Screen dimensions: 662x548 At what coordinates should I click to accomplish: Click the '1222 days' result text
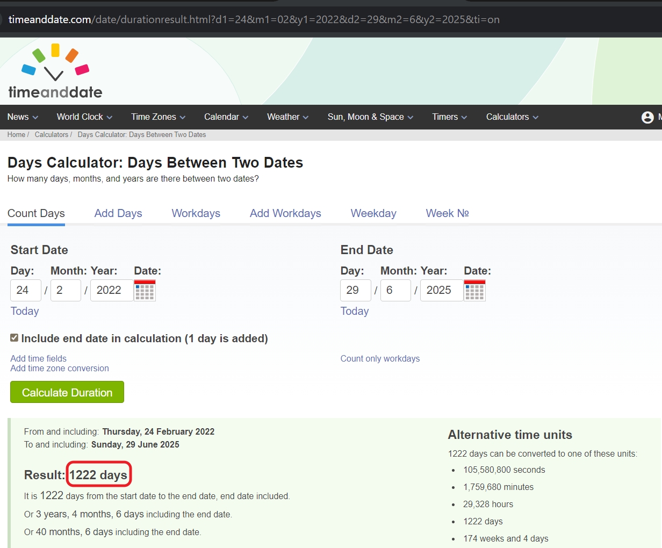[x=98, y=475]
